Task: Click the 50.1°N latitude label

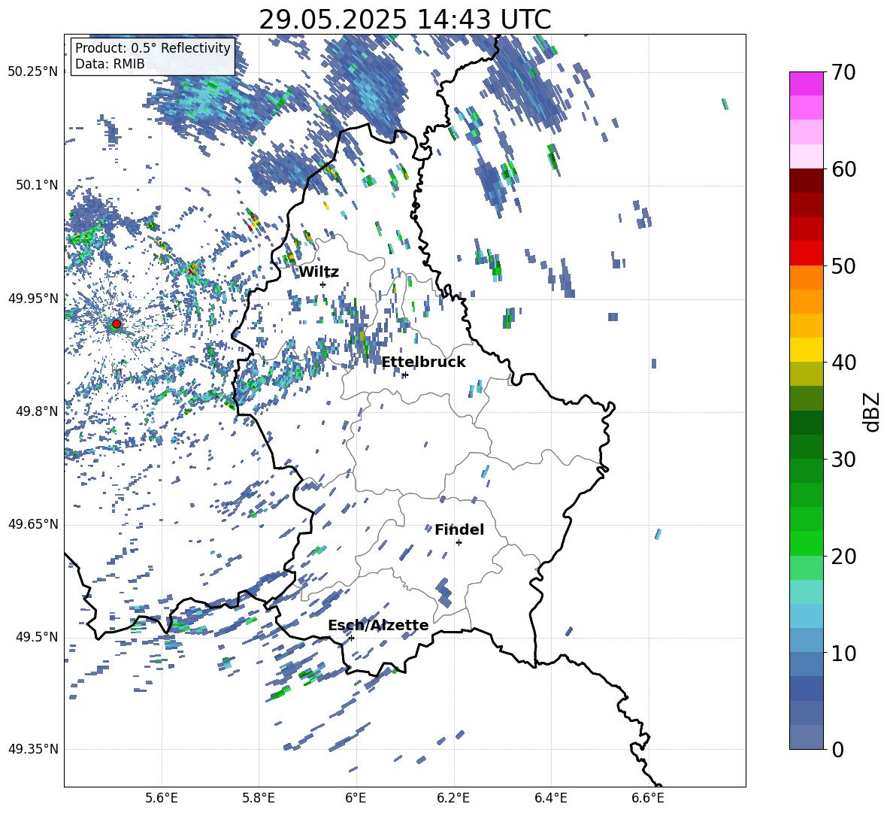Action: (x=38, y=185)
